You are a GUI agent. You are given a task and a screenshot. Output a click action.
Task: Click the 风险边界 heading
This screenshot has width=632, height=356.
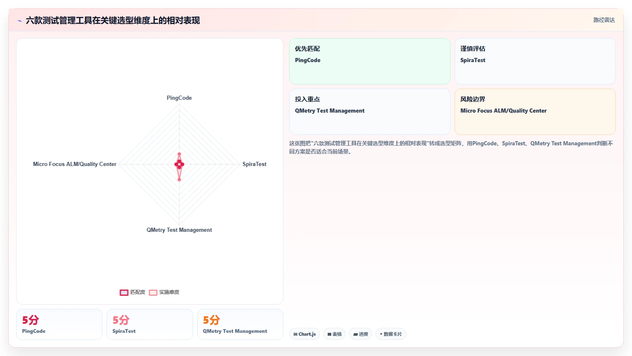pyautogui.click(x=472, y=99)
